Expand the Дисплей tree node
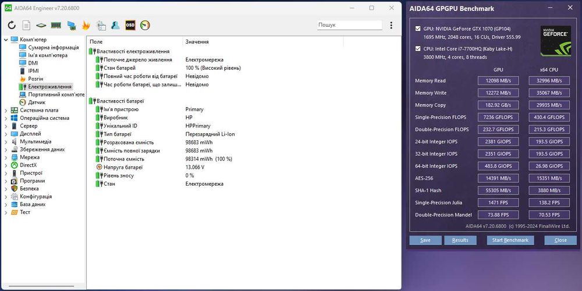This screenshot has width=582, height=291. [x=6, y=134]
